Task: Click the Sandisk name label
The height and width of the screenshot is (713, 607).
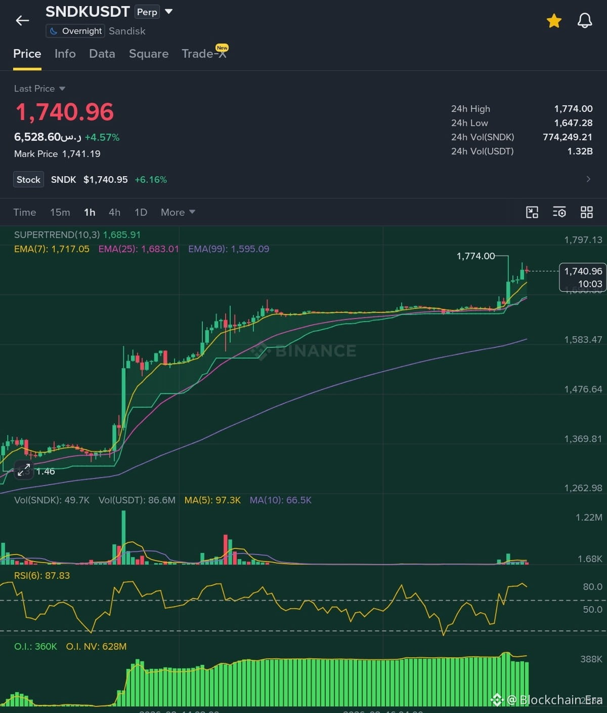Action: [127, 31]
